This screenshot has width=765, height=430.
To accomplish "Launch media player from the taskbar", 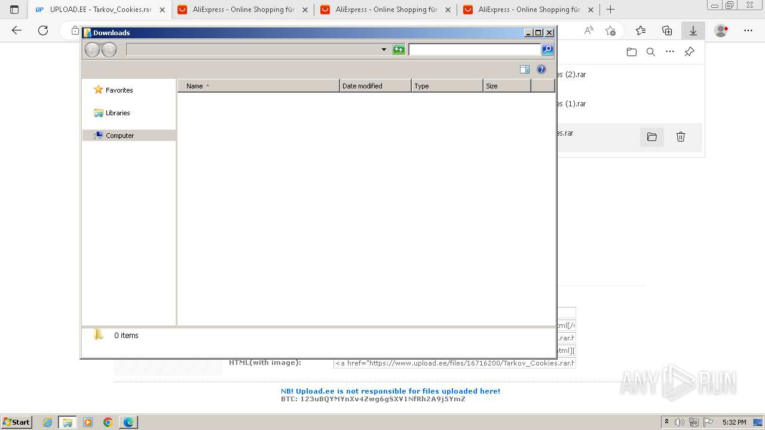I will (x=88, y=422).
